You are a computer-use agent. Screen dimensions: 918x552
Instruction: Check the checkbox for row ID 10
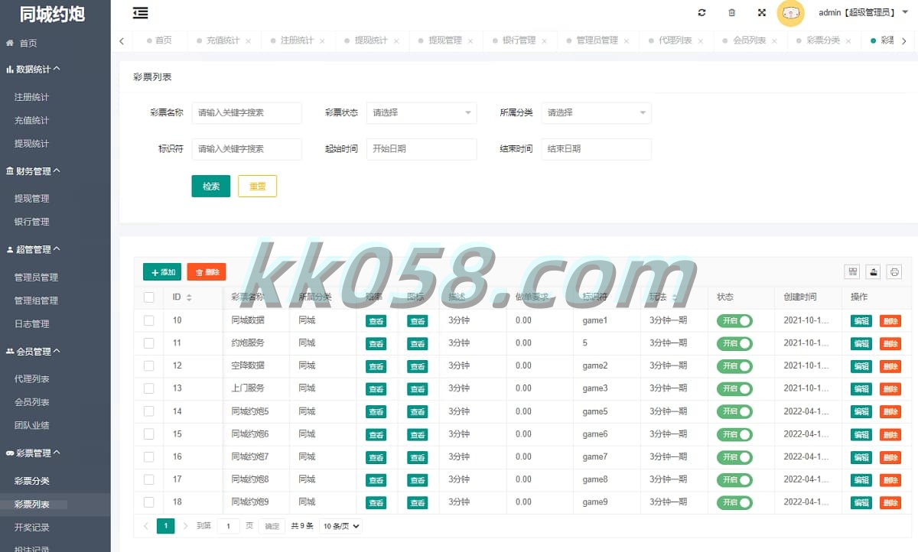(x=148, y=320)
